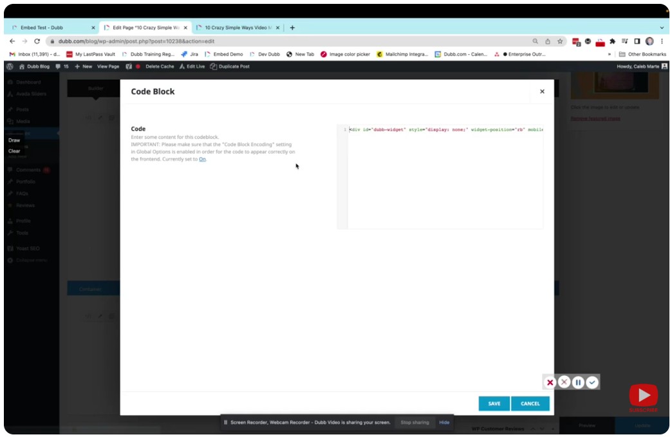
Task: Click the YouTube Subscribe icon
Action: point(643,397)
